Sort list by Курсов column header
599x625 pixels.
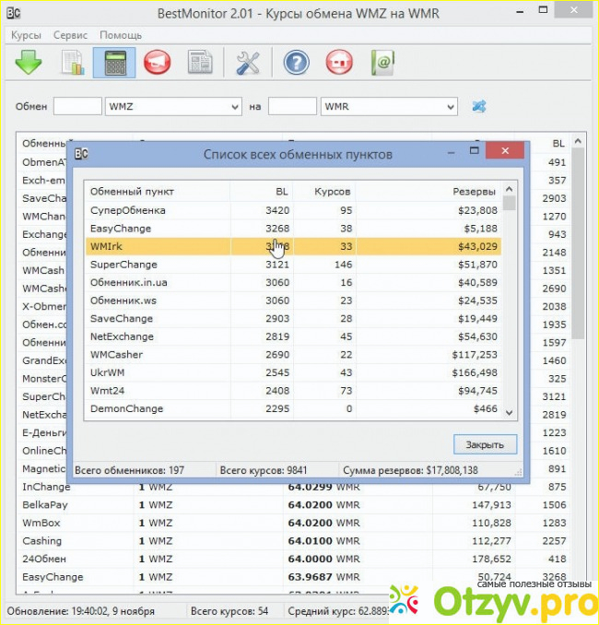pyautogui.click(x=332, y=192)
